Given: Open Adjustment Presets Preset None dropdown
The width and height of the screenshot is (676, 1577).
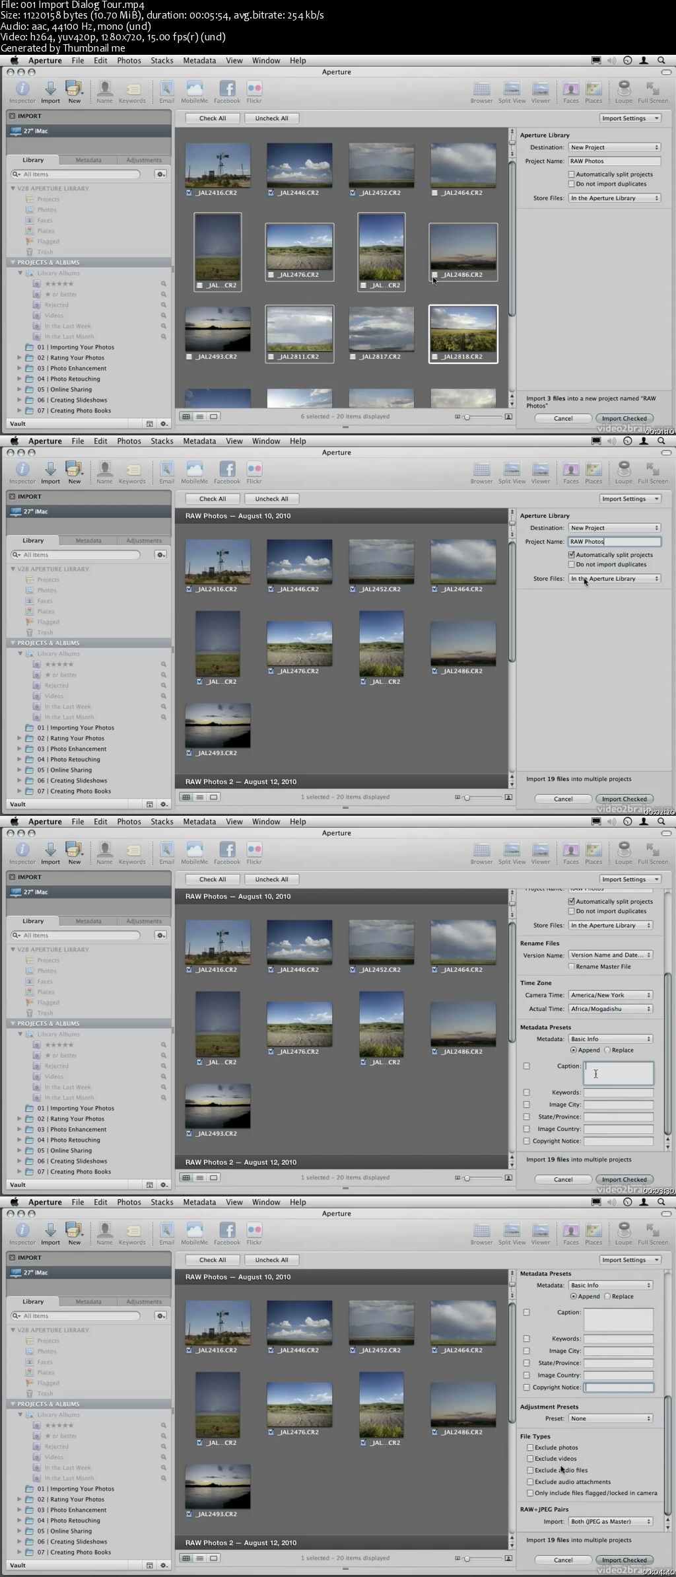Looking at the screenshot, I should 611,1418.
